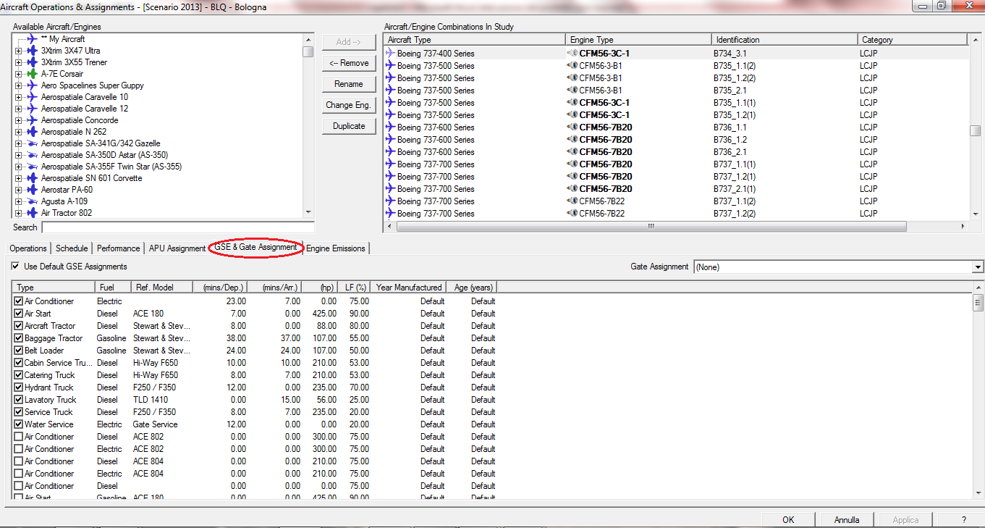
Task: Expand the Aerospatiale Concorde tree node
Action: coord(18,120)
